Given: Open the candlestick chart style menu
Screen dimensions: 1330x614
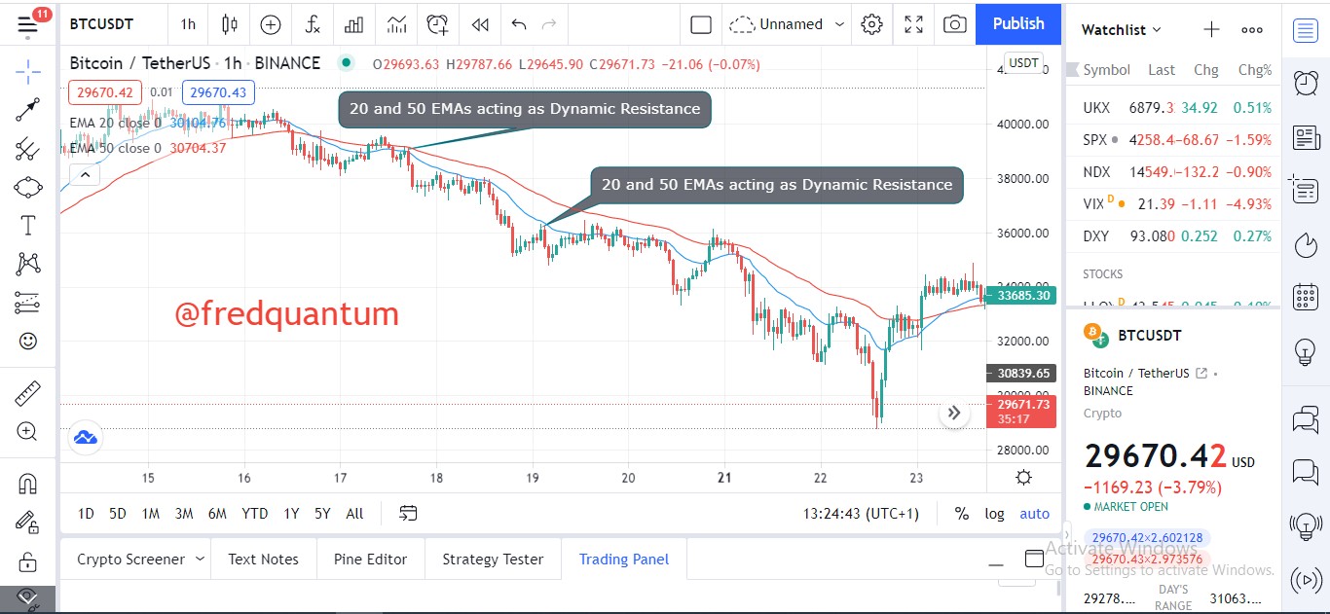Looking at the screenshot, I should coord(230,24).
